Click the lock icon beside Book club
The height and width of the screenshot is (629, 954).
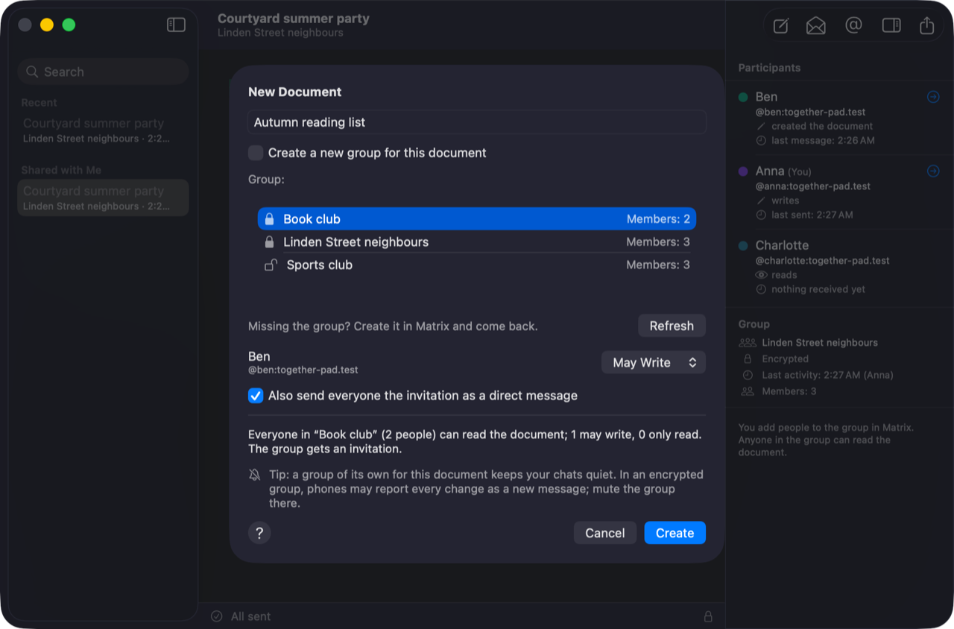click(x=270, y=219)
